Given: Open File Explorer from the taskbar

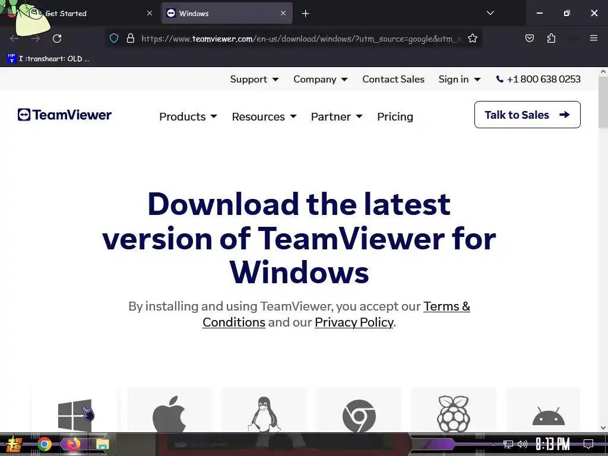Looking at the screenshot, I should [x=102, y=444].
